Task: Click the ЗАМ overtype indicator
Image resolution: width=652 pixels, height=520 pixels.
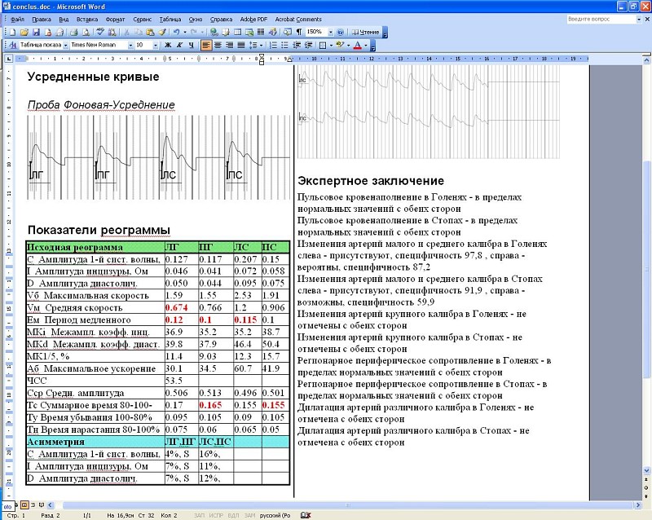Action: point(249,515)
